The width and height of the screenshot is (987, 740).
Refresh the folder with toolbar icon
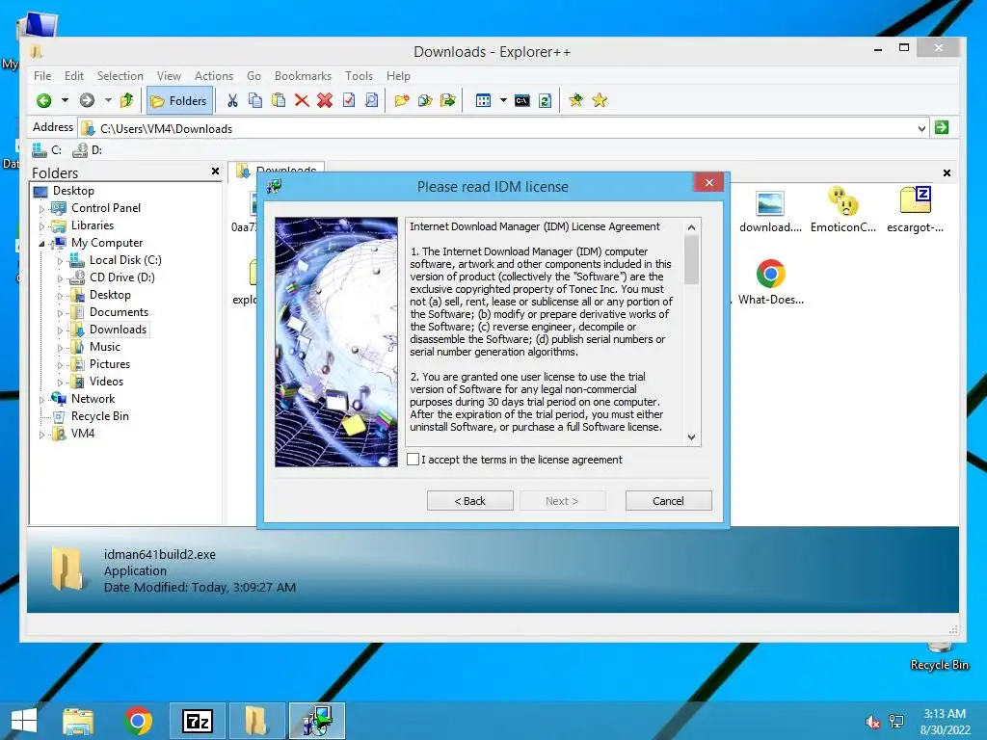click(546, 100)
